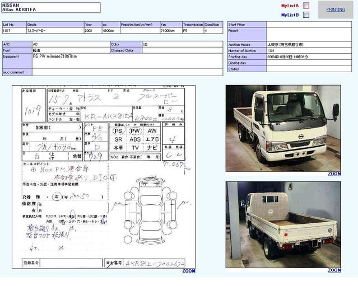This screenshot has width=358, height=286.
Task: Click the Closing day label
Action: pos(247,63)
